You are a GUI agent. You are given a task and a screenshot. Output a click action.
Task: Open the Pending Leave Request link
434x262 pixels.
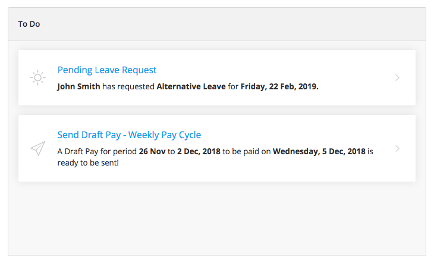(107, 70)
